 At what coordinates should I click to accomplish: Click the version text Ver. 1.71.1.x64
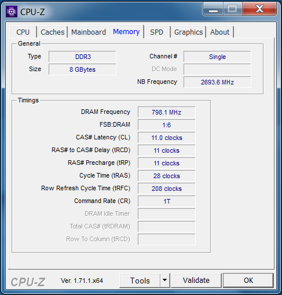pos(82,281)
